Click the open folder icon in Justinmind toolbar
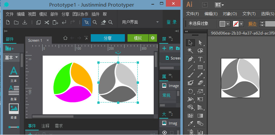Image resolution: width=275 pixels, height=135 pixels. point(16,22)
